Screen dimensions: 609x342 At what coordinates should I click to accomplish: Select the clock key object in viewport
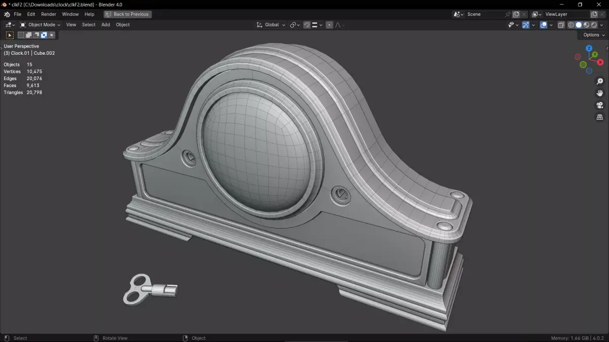(150, 289)
